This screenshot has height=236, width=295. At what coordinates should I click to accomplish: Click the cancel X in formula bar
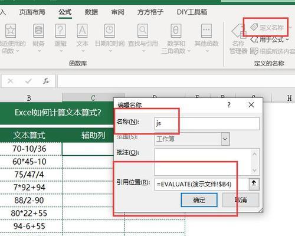point(10,81)
